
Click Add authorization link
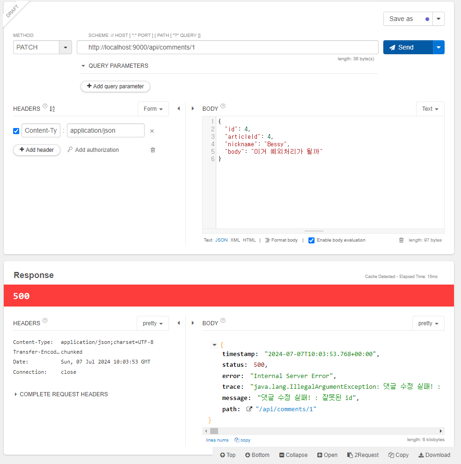pyautogui.click(x=93, y=150)
